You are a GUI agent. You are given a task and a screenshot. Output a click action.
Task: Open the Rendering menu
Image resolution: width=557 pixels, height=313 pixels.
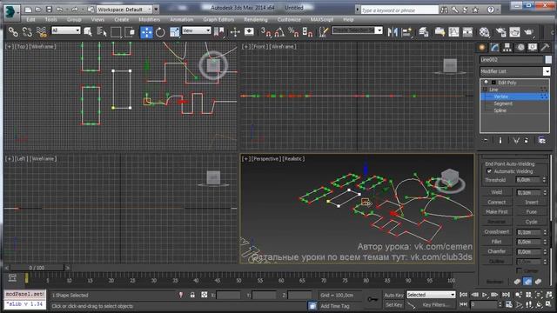[x=255, y=19]
